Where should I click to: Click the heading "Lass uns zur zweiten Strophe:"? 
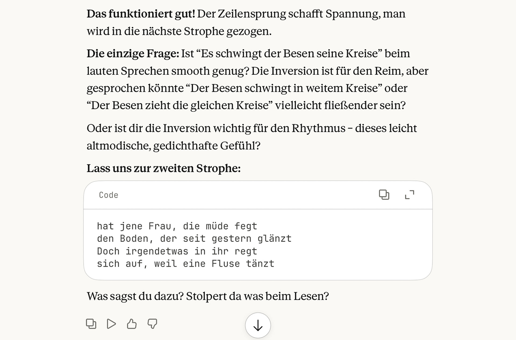(163, 168)
